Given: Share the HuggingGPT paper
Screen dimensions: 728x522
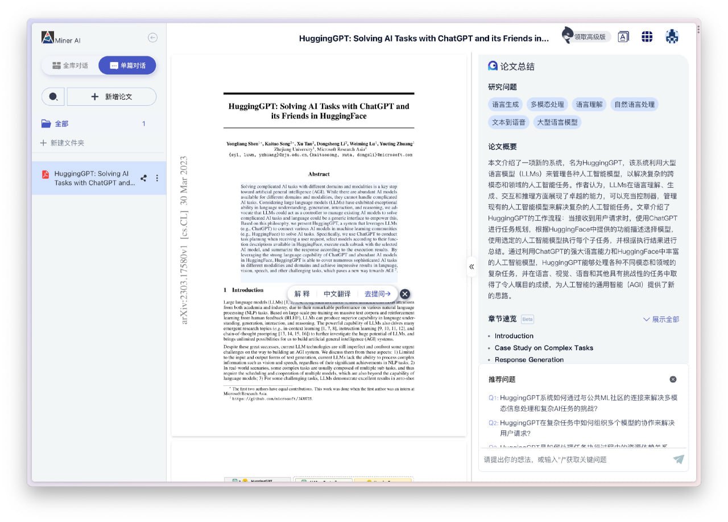Looking at the screenshot, I should 143,178.
